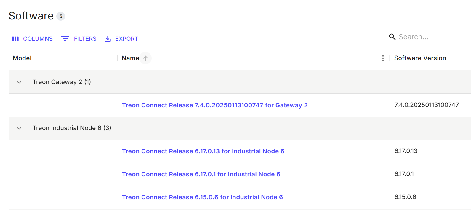Open Treon Connect Release 7.4.0 for Gateway 2
Image resolution: width=471 pixels, height=210 pixels.
(x=215, y=105)
